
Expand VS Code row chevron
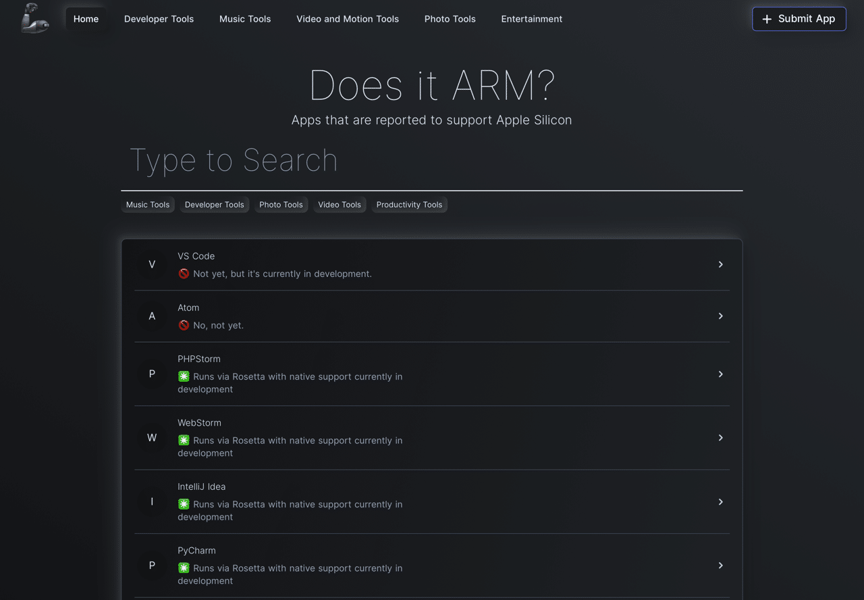tap(720, 265)
